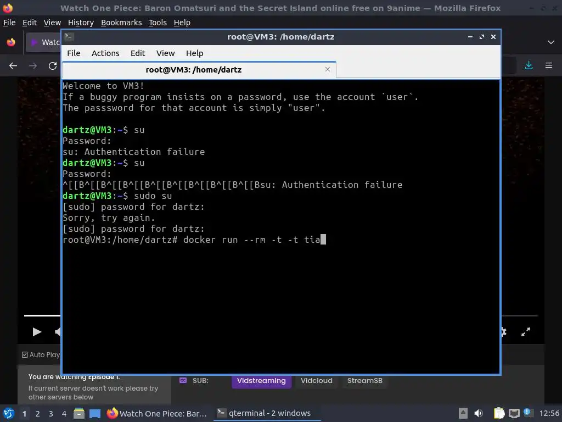Screen dimensions: 562x422
Task: Open Firefox View menu
Action: 52,23
